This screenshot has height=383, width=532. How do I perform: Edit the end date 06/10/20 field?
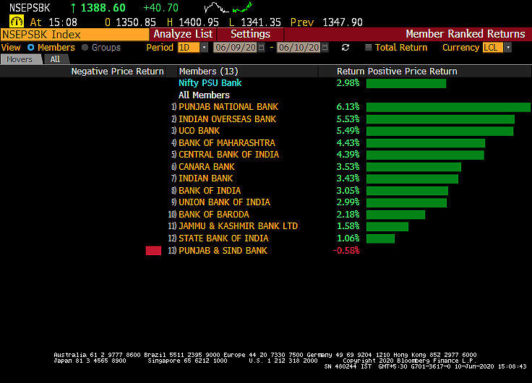299,48
